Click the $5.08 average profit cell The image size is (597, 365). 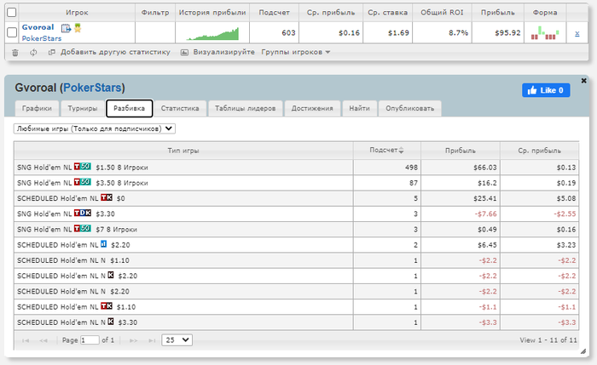click(539, 198)
